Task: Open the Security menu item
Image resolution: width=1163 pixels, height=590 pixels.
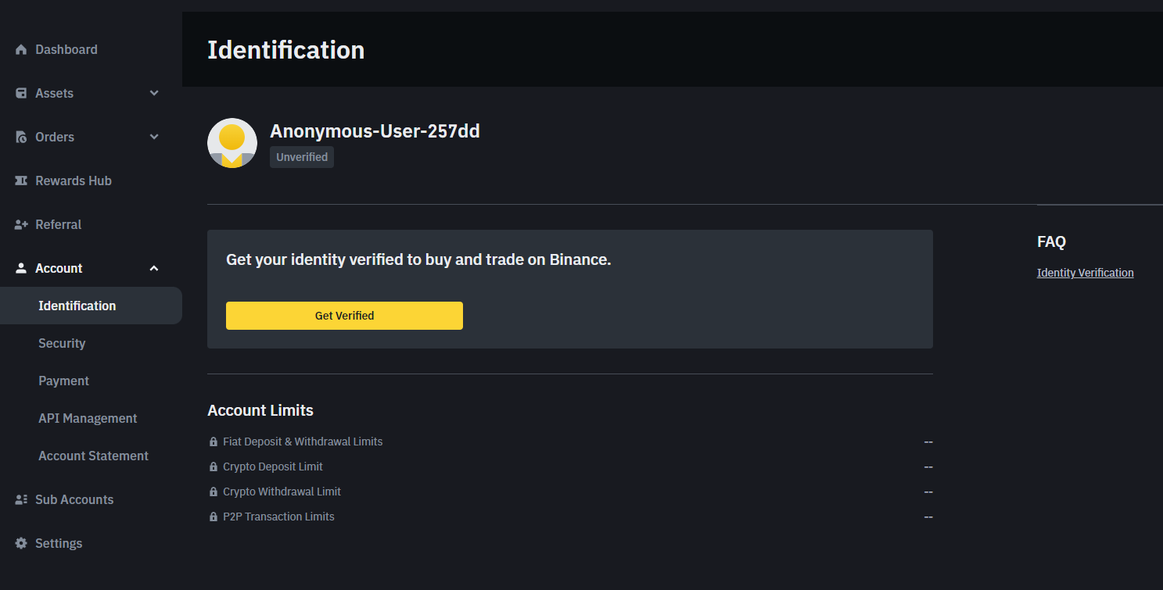Action: click(x=62, y=343)
